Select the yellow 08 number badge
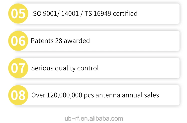This screenshot has width=187, height=123. coord(18,95)
